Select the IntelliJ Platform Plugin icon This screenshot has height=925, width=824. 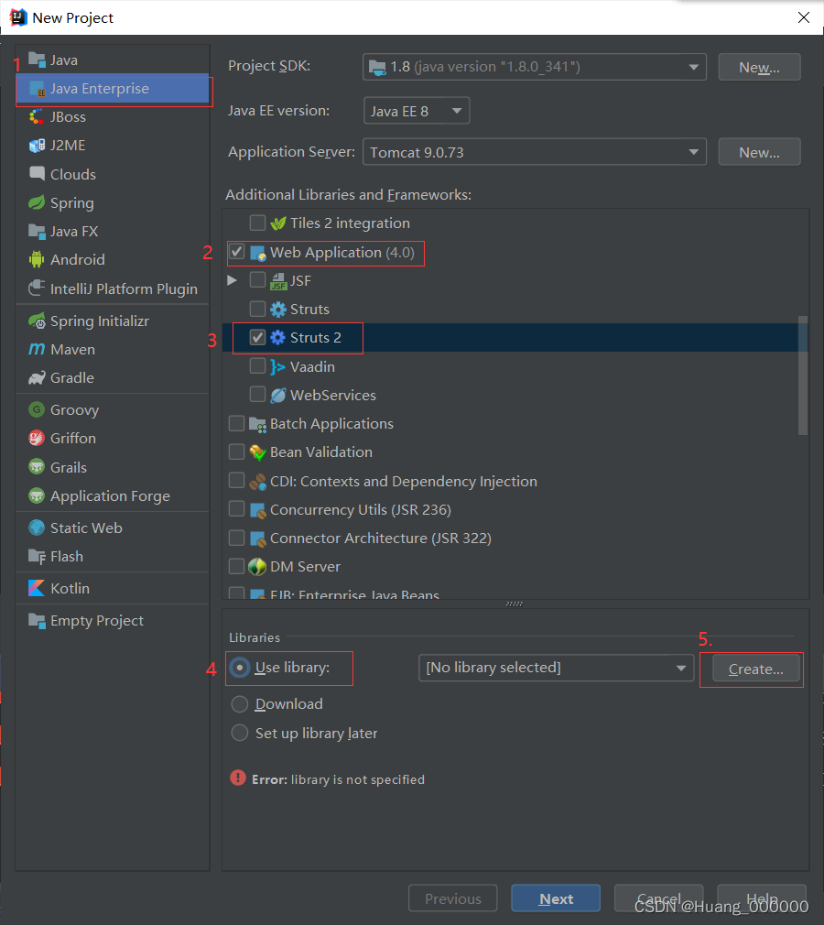click(x=37, y=288)
